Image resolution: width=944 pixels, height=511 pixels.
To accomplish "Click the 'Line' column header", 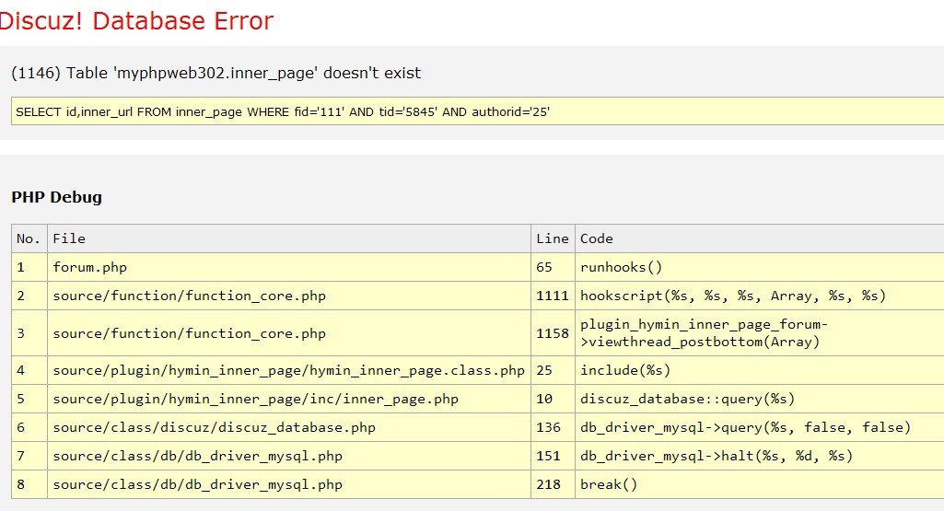I will (x=553, y=238).
